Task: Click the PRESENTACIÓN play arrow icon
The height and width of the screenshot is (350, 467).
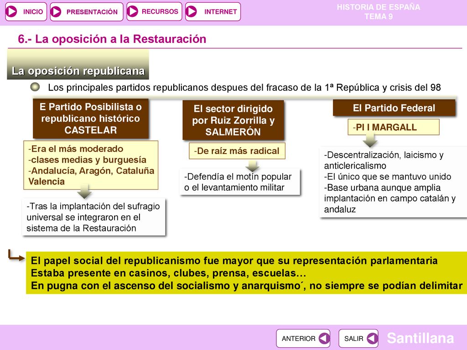Action: [x=56, y=12]
